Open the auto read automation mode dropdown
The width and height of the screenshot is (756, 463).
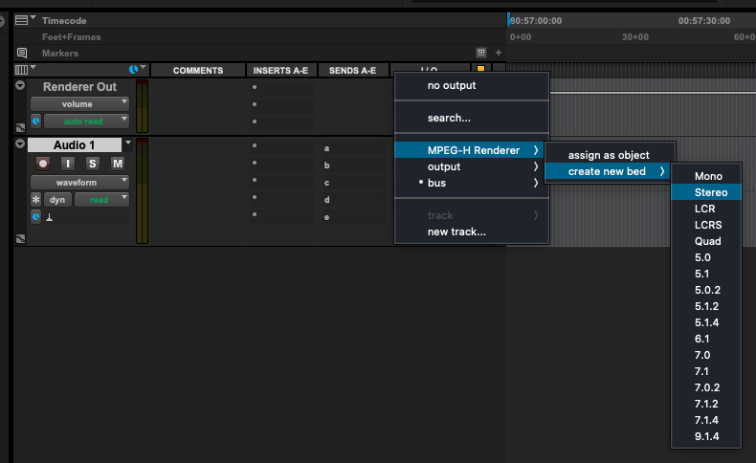86,121
